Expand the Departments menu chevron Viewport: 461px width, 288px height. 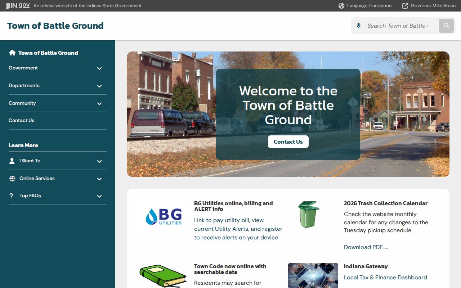(99, 86)
